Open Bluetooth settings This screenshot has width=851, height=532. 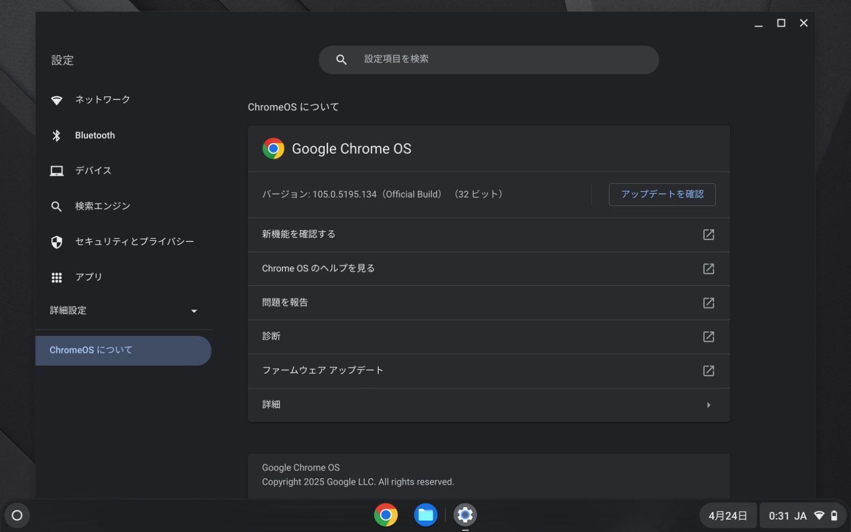(123, 136)
